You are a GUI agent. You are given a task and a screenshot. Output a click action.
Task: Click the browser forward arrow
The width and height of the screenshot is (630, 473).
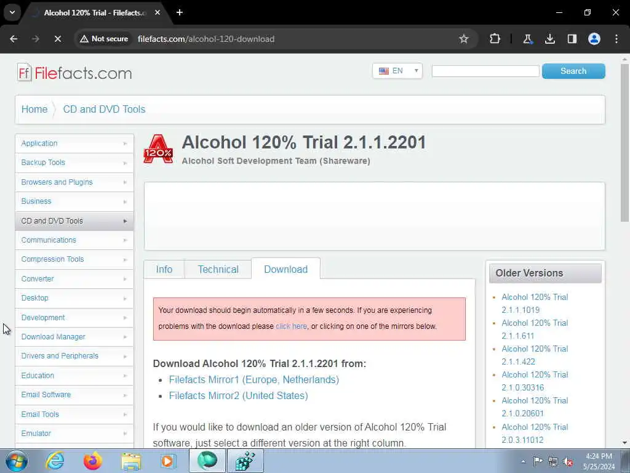pyautogui.click(x=36, y=39)
